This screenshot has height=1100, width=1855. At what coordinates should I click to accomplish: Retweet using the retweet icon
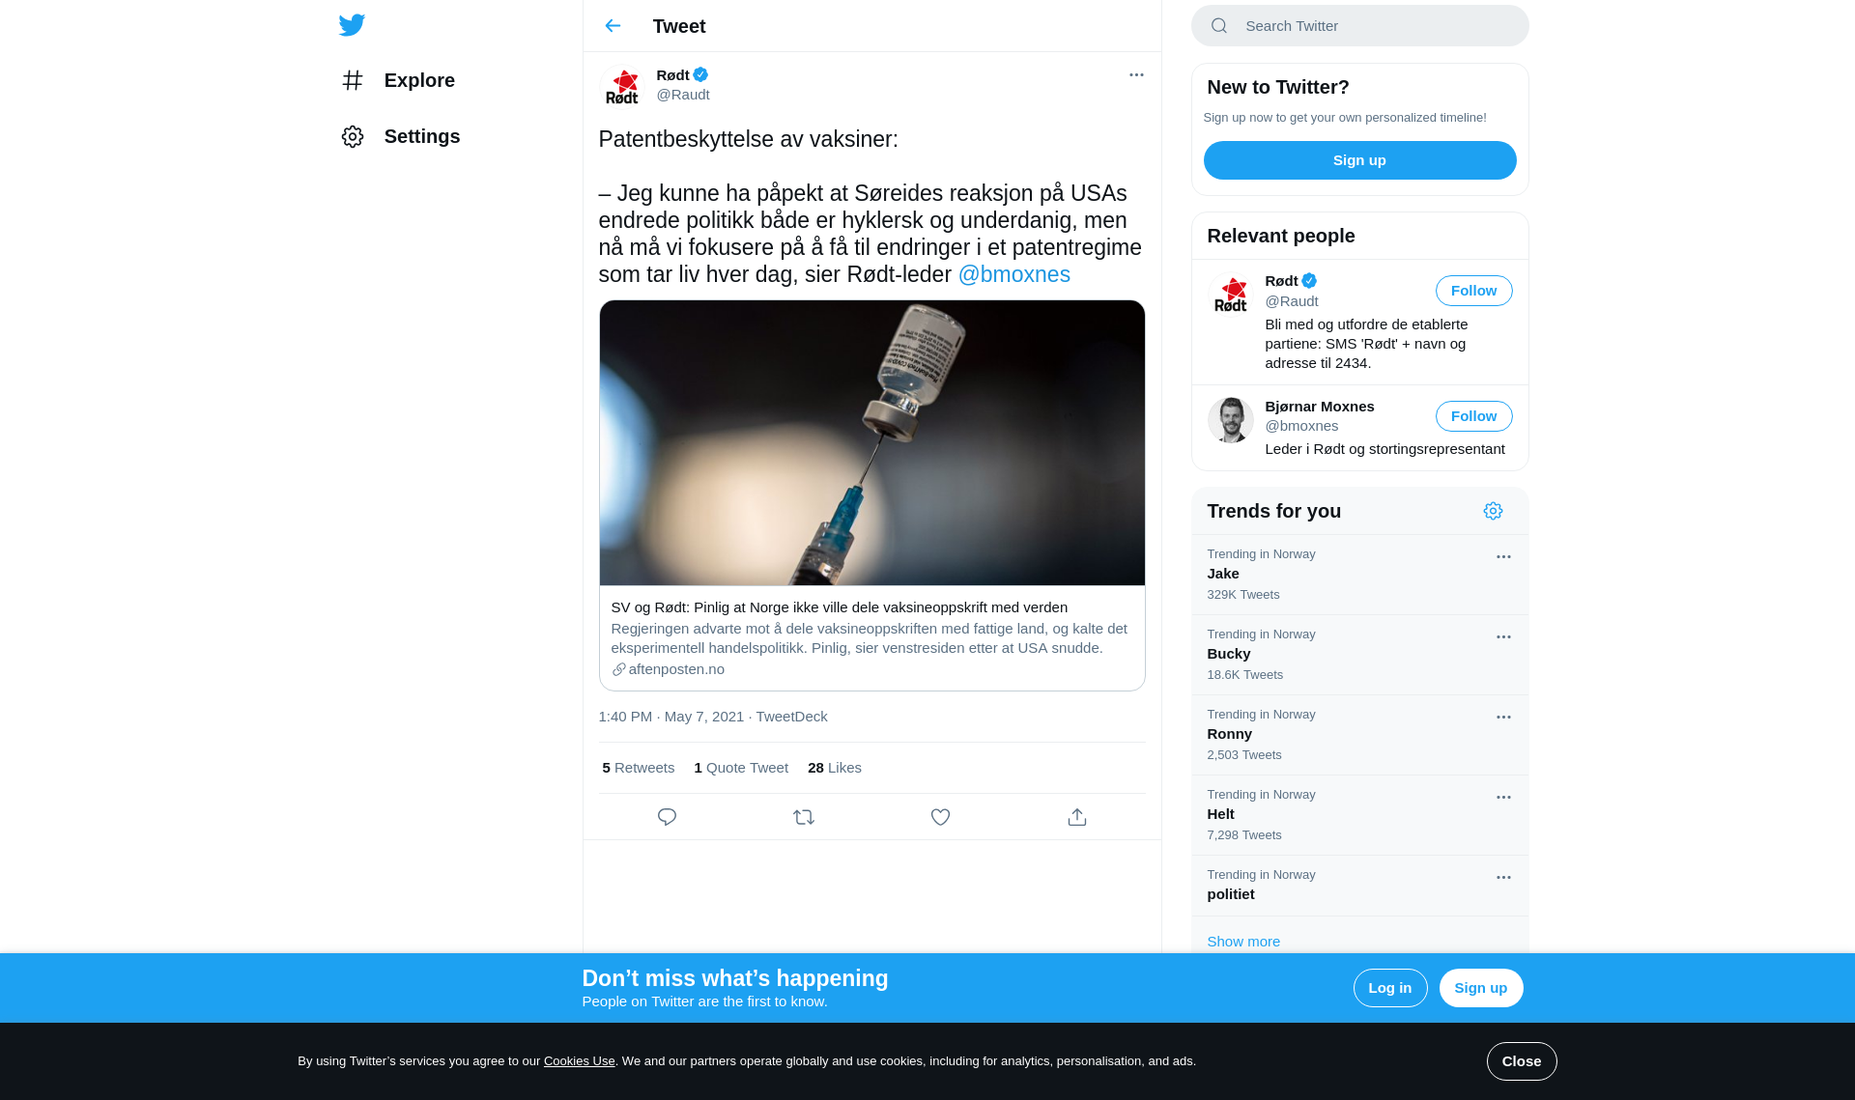tap(804, 817)
